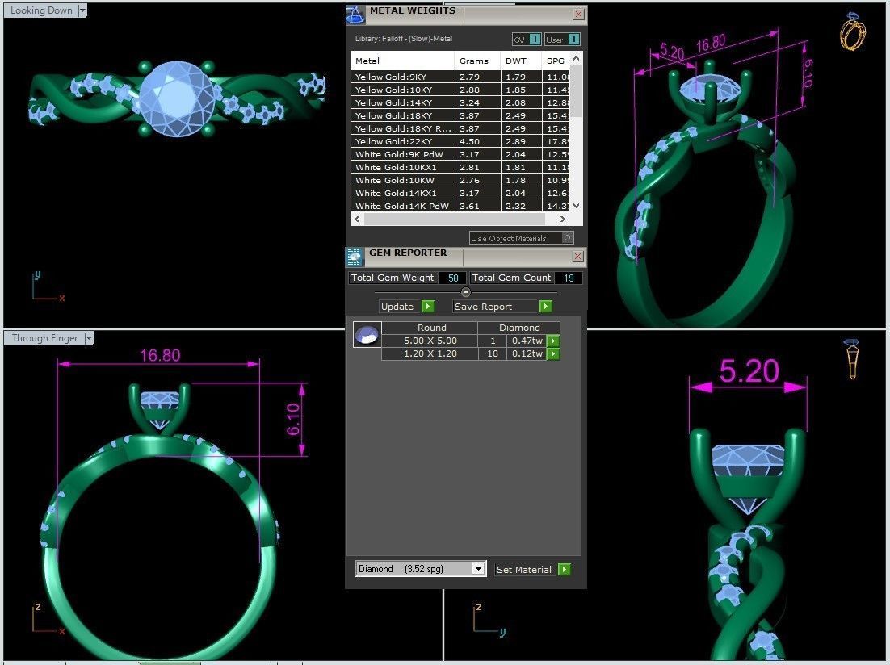Click the green arrow next to Update

(428, 307)
